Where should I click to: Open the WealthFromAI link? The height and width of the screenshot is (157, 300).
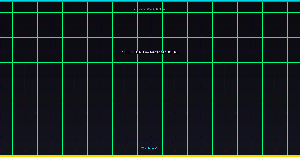point(150,148)
